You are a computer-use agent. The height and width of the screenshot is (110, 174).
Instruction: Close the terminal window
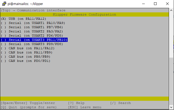point(167,4)
